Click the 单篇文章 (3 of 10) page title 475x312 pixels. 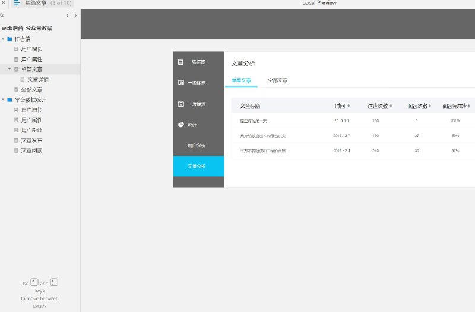49,3
